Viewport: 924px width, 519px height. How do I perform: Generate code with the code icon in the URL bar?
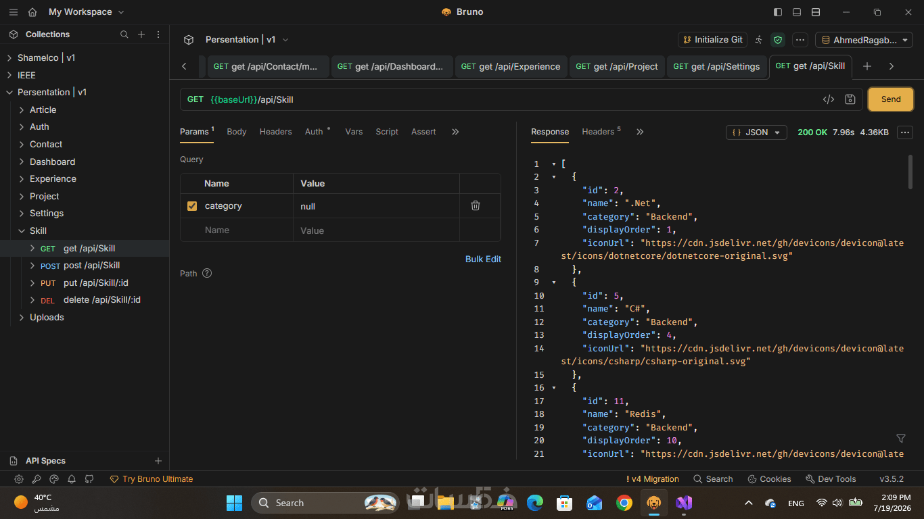click(x=829, y=99)
